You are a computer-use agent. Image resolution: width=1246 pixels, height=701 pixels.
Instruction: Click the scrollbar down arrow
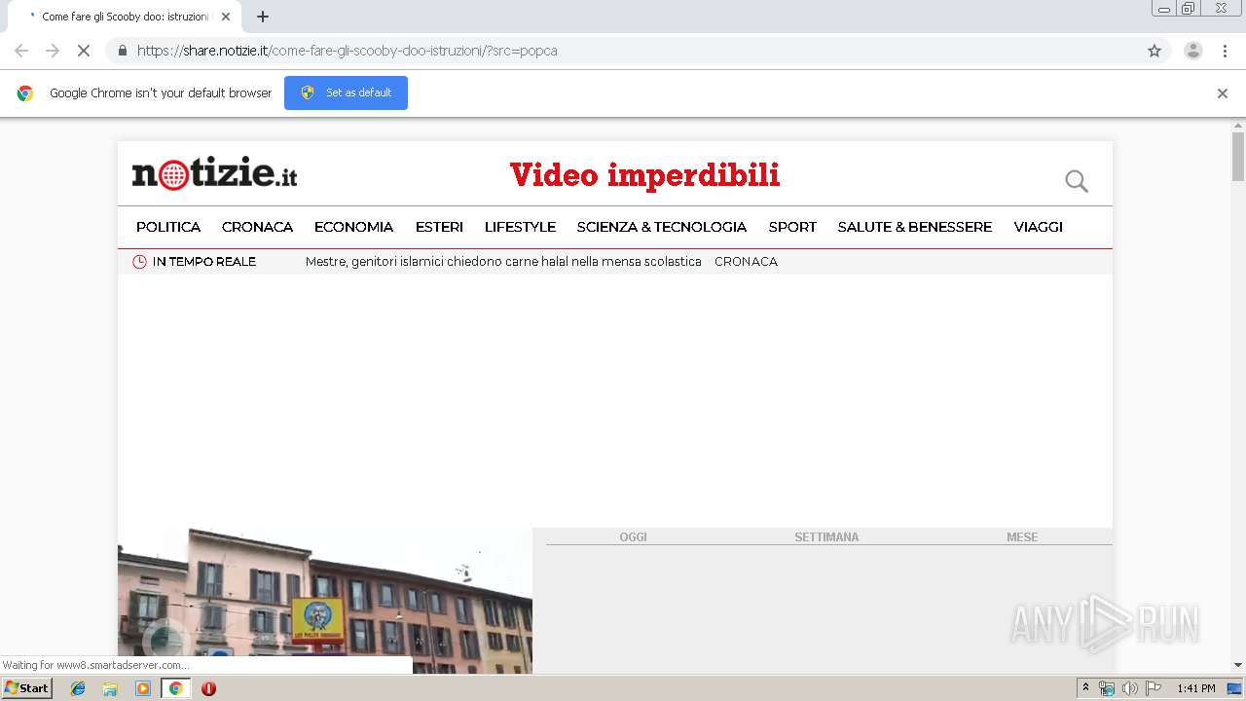pyautogui.click(x=1238, y=665)
